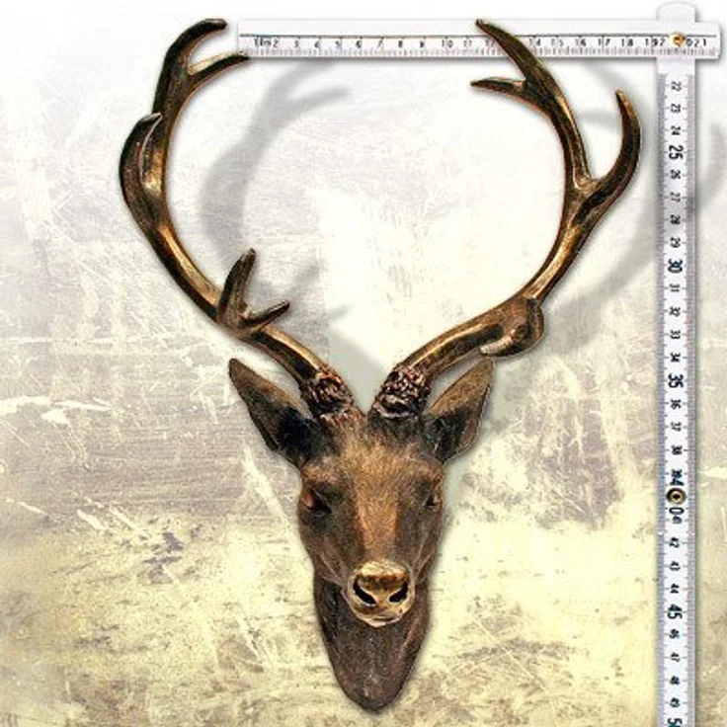Click the number 35 on the vertical ruler
Image resolution: width=727 pixels, height=727 pixels.
(676, 381)
